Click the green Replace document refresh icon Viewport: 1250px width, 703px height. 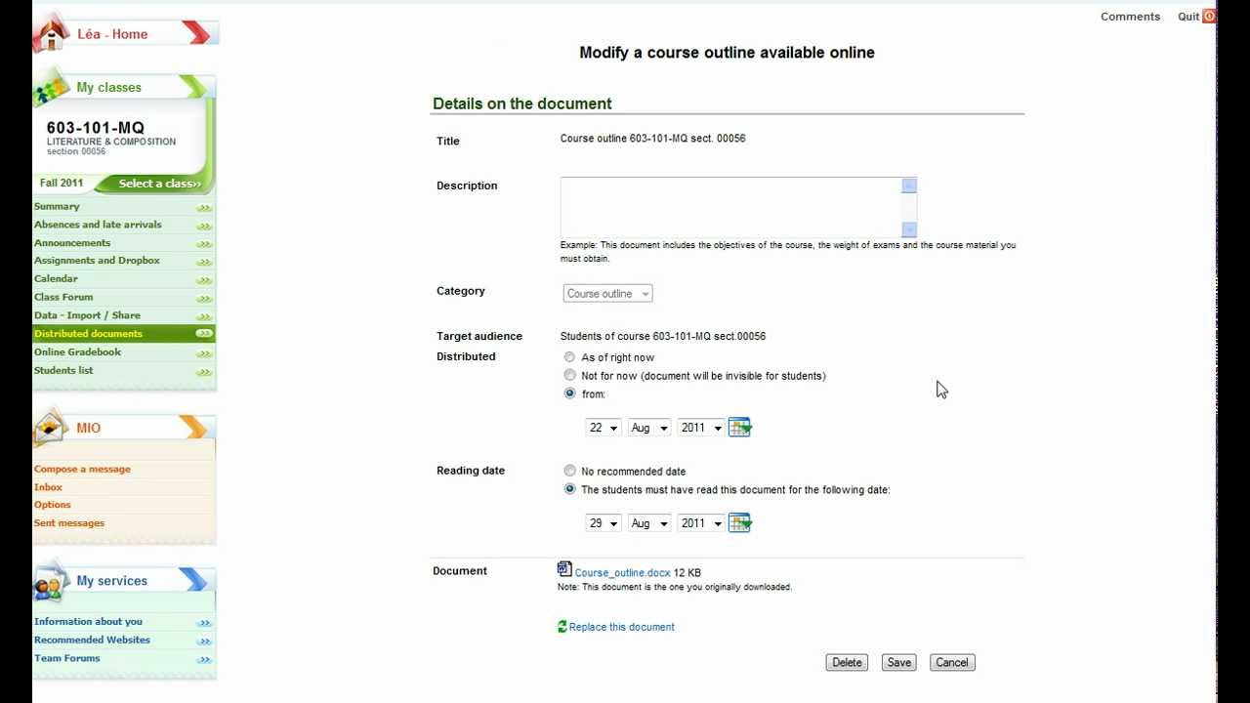coord(562,627)
